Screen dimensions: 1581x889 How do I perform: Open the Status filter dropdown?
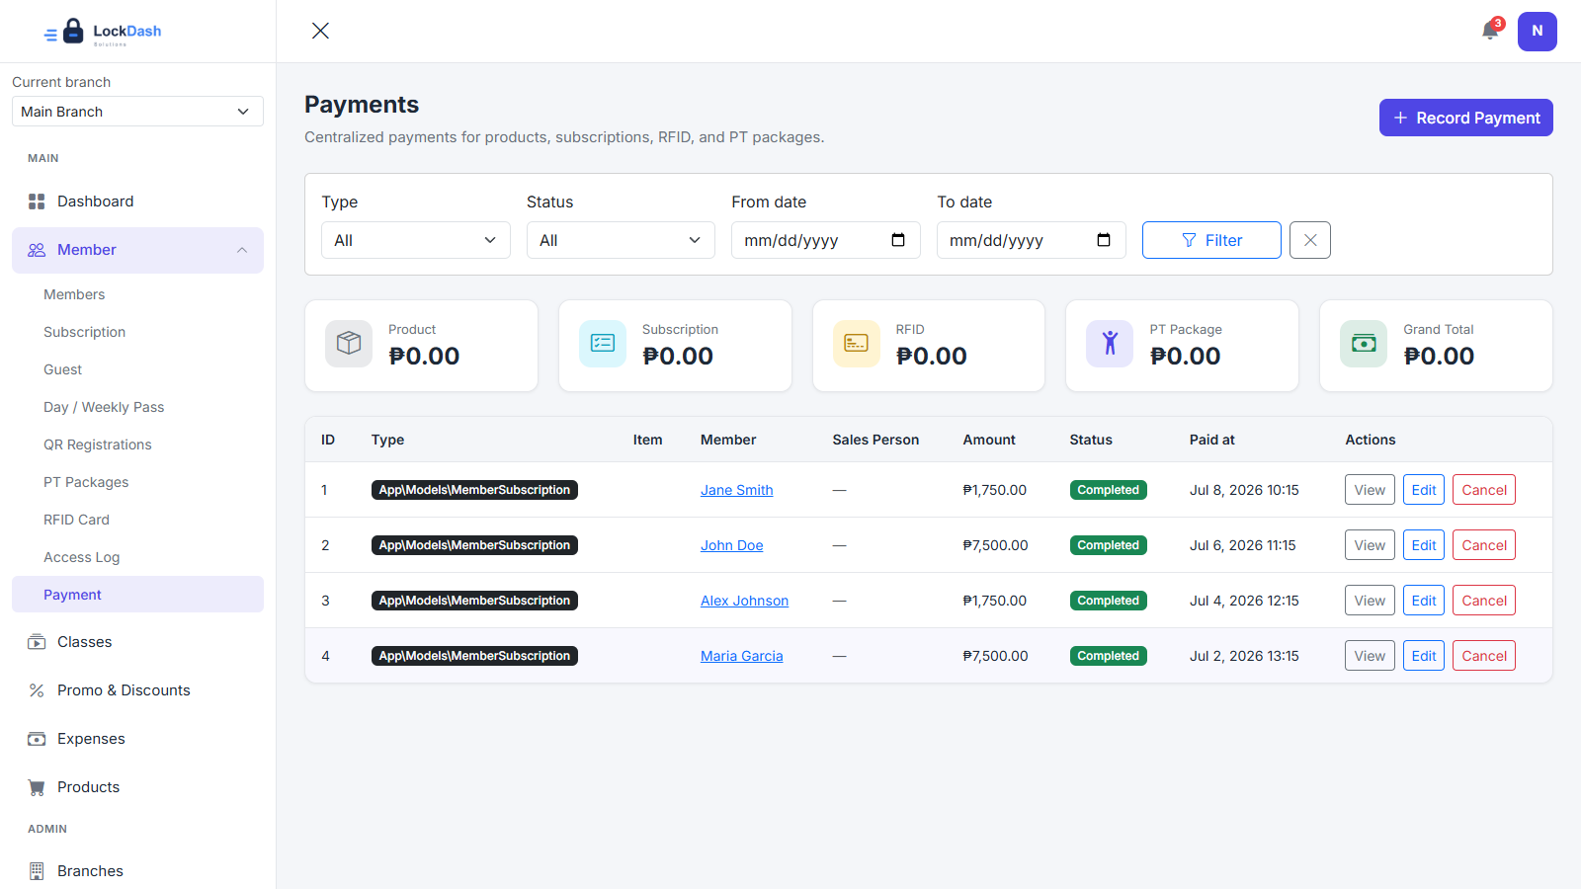621,240
